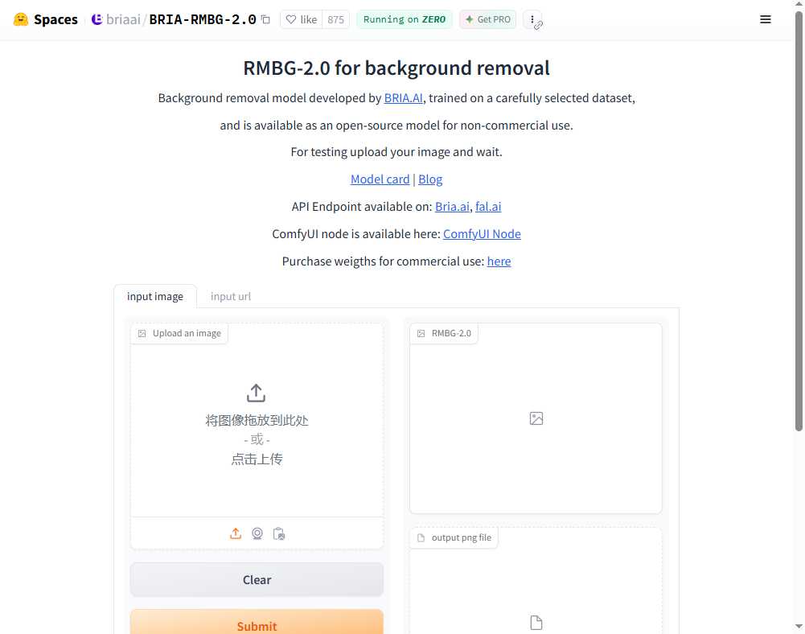The image size is (805, 634).
Task: Select the webcam source icon
Action: (257, 533)
